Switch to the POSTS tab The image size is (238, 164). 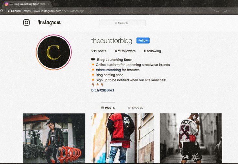click(x=108, y=108)
